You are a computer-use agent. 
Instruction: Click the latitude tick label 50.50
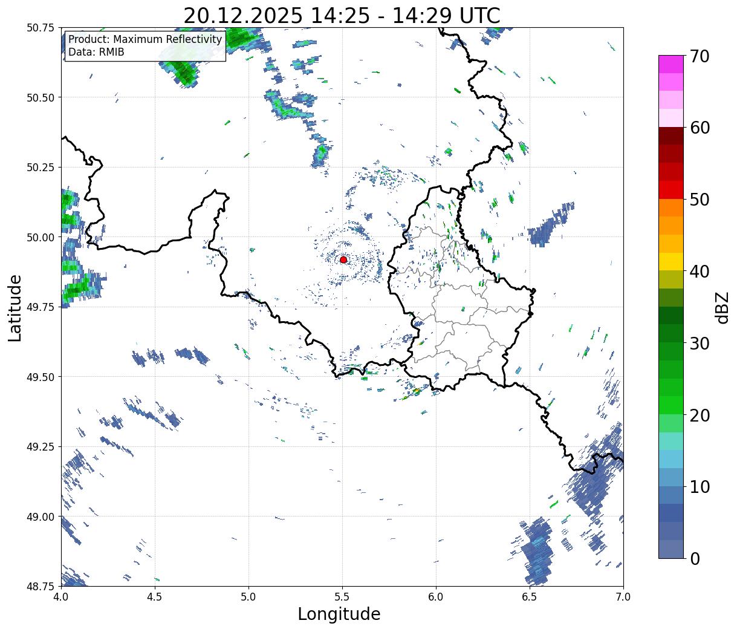click(41, 97)
